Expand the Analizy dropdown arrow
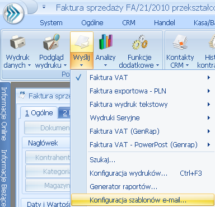The width and height of the screenshot is (215, 207). (105, 65)
